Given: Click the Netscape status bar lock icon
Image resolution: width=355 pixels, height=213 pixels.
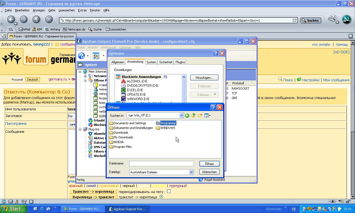Looking at the screenshot, I should coord(348,201).
